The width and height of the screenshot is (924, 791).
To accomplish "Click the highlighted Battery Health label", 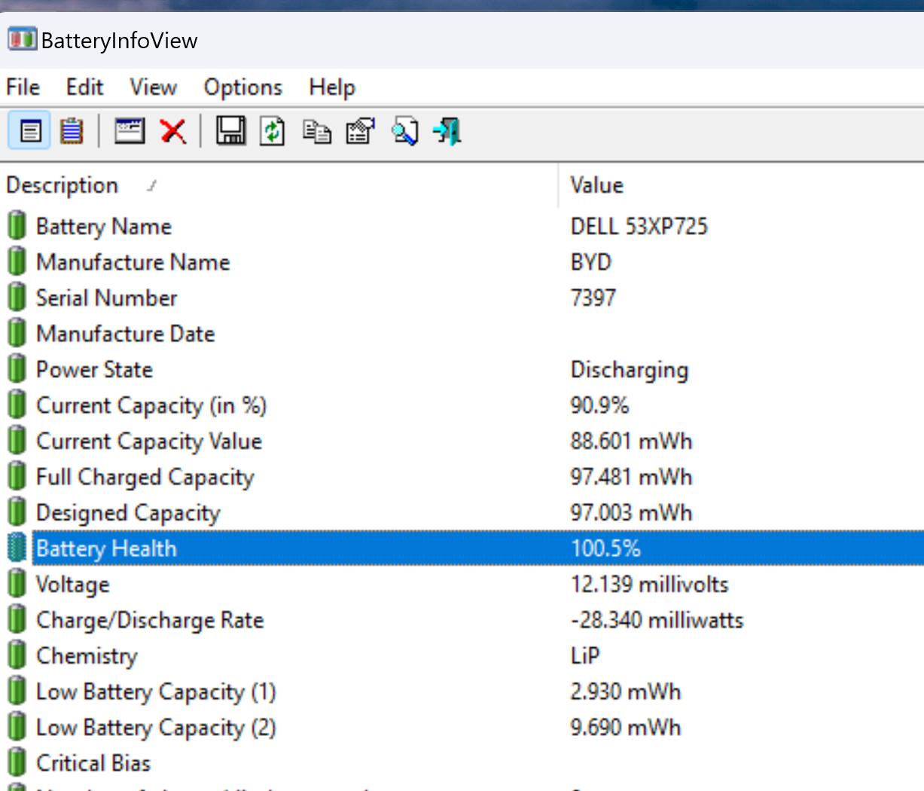I will 106,548.
